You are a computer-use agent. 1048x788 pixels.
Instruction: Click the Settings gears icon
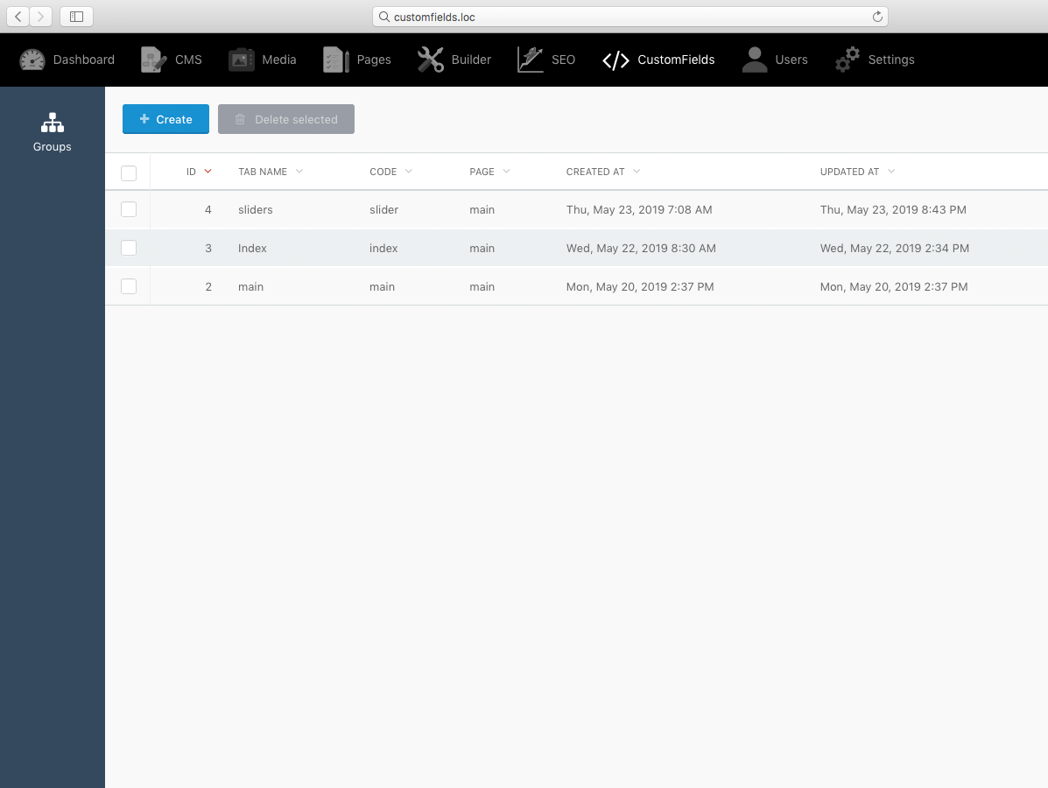(x=848, y=60)
